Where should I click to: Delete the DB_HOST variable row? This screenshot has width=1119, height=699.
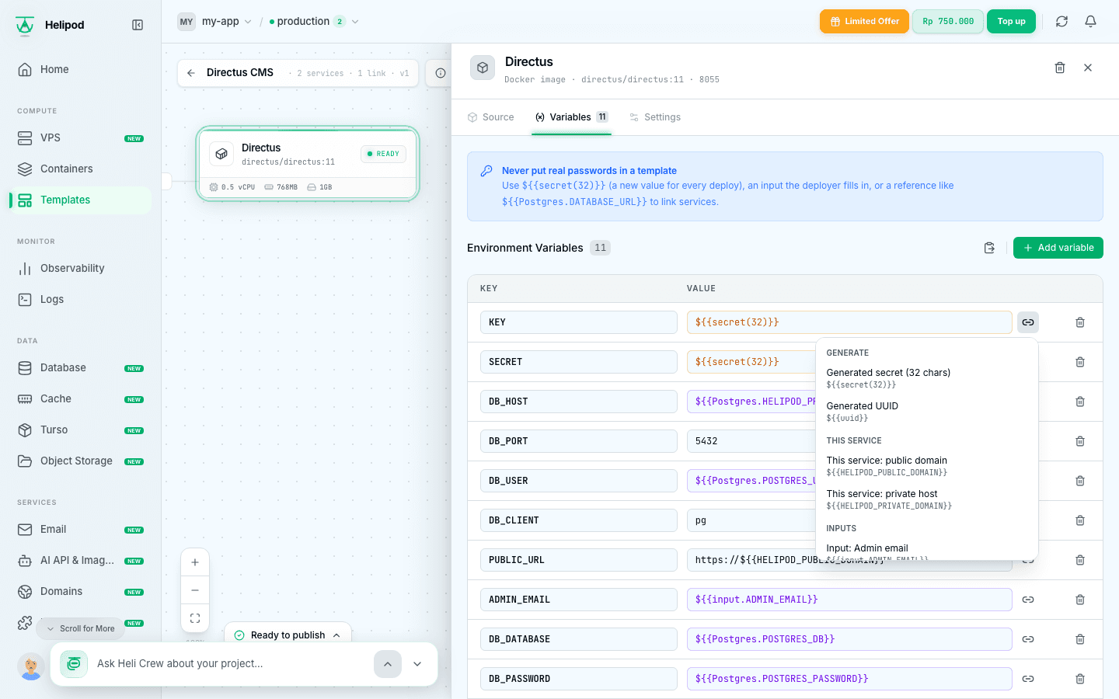(1080, 402)
